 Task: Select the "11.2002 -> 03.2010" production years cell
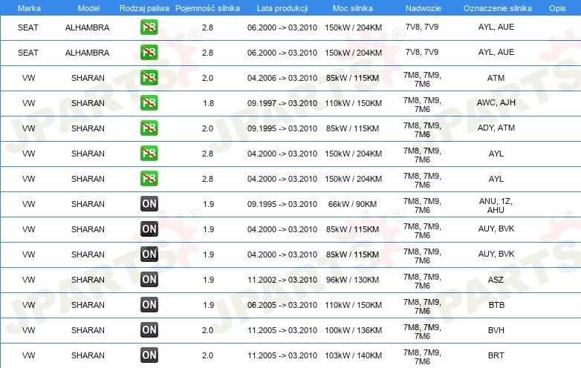coord(282,280)
